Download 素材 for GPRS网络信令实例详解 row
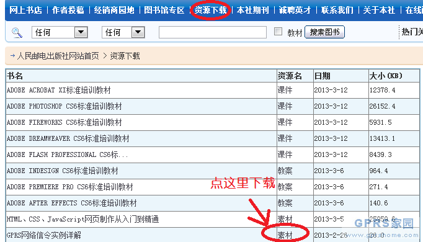Image resolution: width=423 pixels, height=242 pixels. point(285,235)
